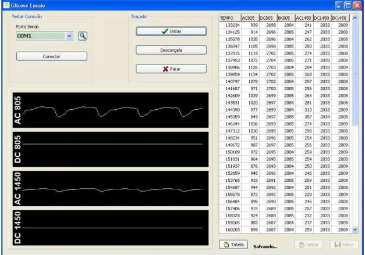This screenshot has height=255, width=365.
Task: Maximize the Glicose Ensaio window
Action: (348, 5)
